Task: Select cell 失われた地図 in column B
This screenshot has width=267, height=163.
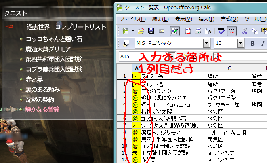Action: pyautogui.click(x=174, y=91)
